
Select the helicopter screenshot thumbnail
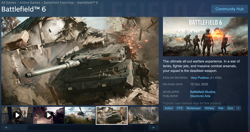80,115
